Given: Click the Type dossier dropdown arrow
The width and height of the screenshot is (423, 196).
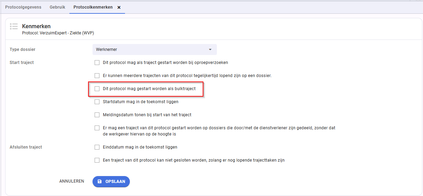Looking at the screenshot, I should point(210,50).
